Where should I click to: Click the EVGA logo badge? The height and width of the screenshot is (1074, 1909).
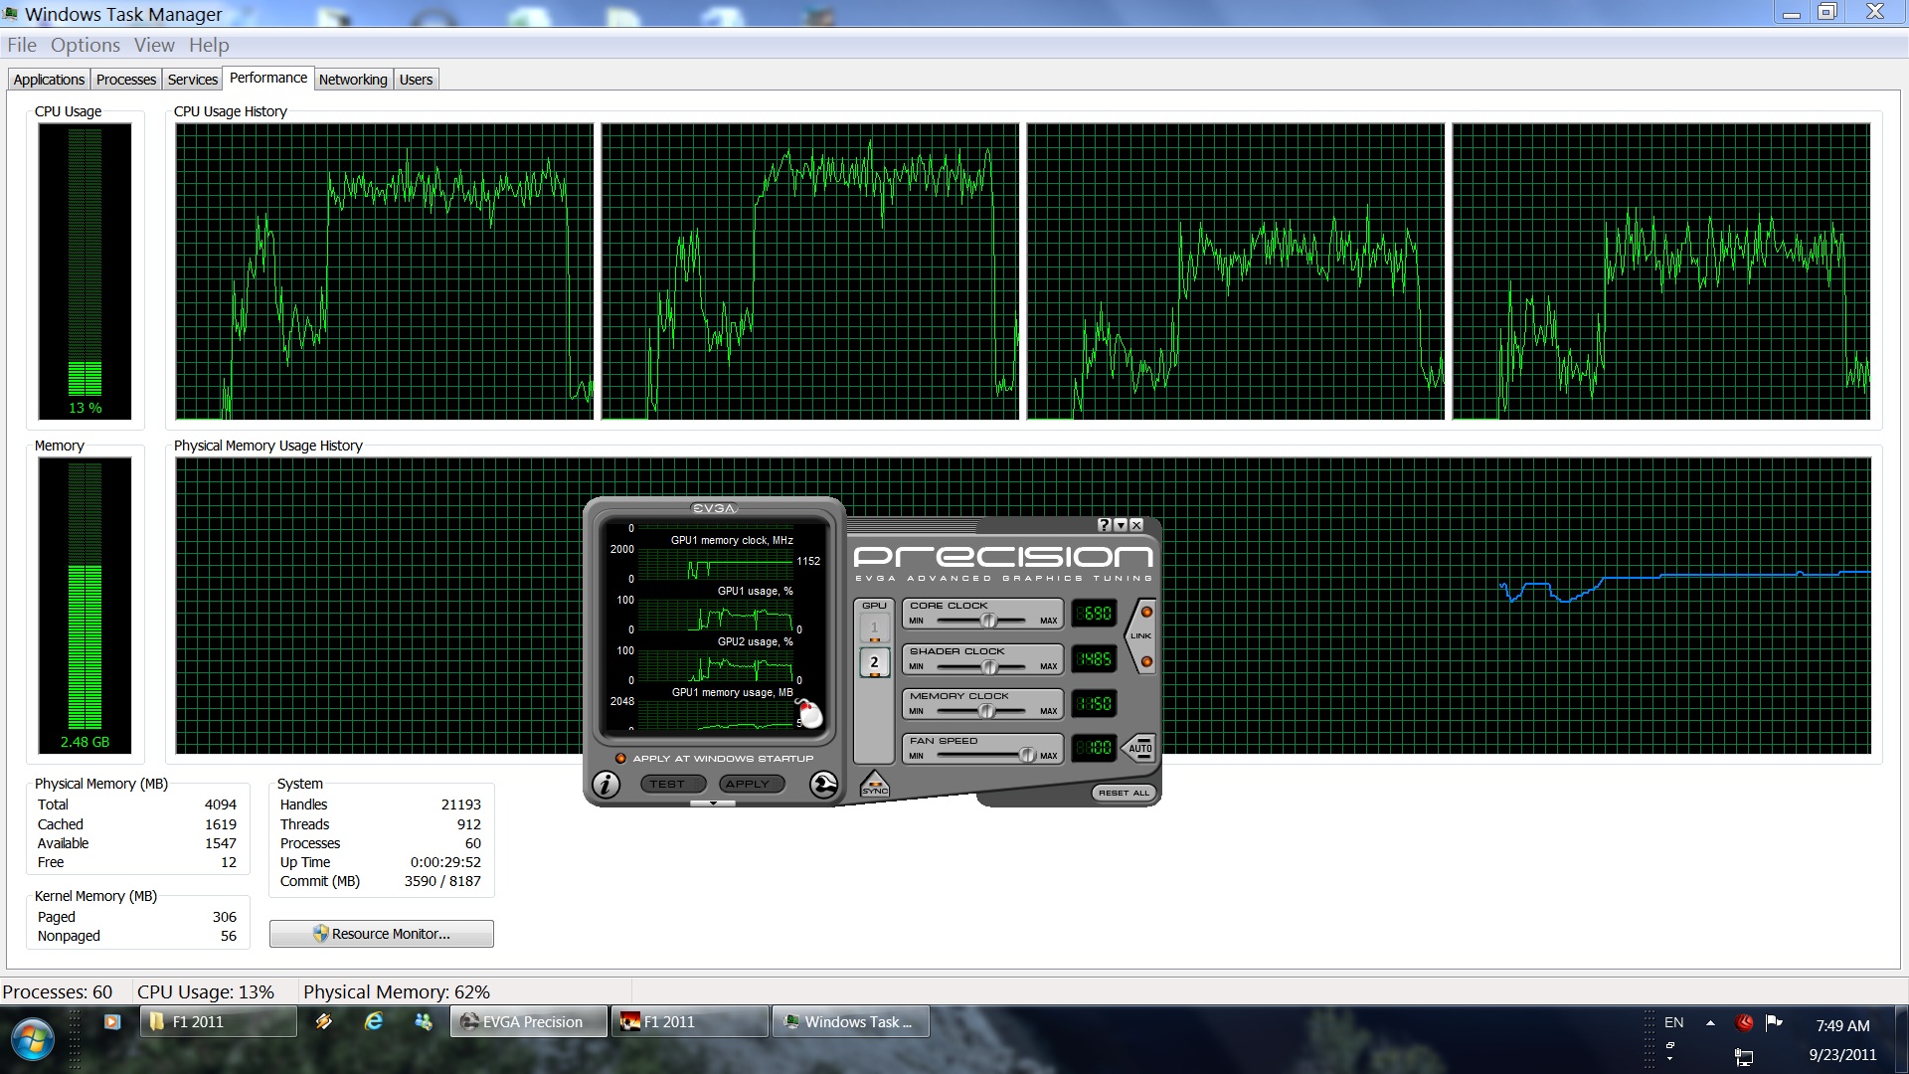[714, 508]
